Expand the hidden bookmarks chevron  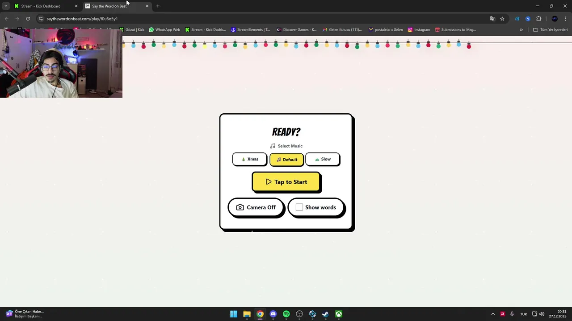pos(521,30)
